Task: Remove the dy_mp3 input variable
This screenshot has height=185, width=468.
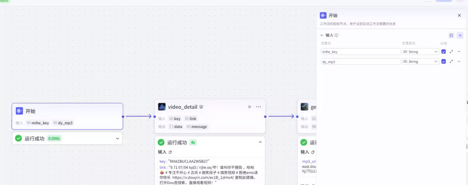Action: click(459, 62)
